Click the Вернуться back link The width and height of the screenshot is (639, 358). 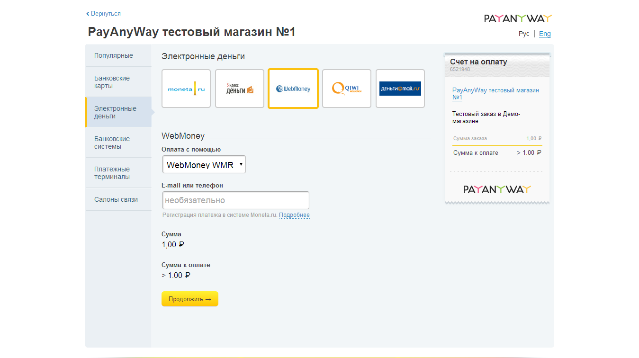104,14
